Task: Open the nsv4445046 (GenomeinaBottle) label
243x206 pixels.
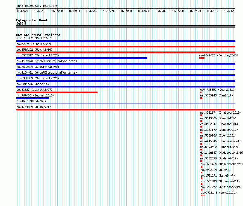Action: 221,141
